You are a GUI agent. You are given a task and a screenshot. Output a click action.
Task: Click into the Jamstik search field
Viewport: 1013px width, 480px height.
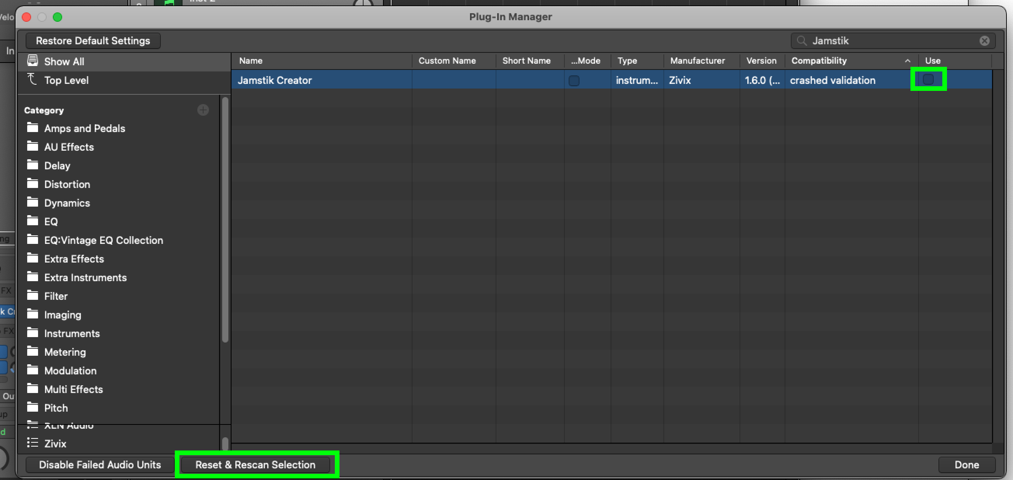pyautogui.click(x=893, y=41)
